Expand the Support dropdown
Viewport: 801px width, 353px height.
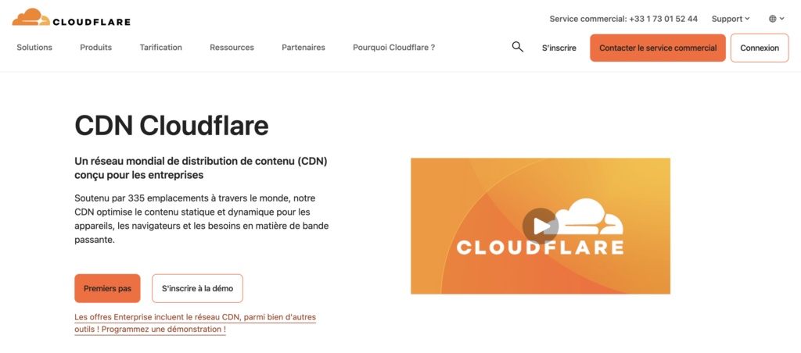(730, 19)
